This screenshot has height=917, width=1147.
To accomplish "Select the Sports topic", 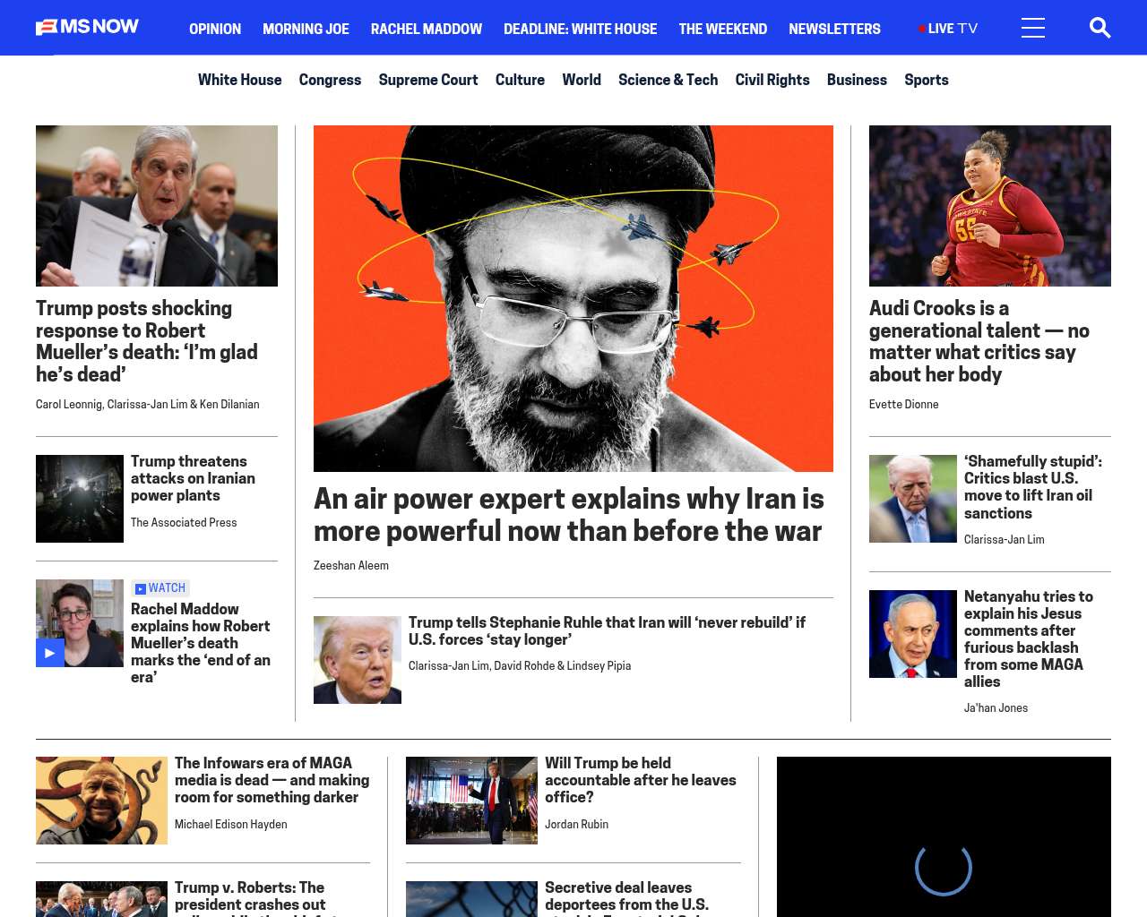I will tap(926, 80).
